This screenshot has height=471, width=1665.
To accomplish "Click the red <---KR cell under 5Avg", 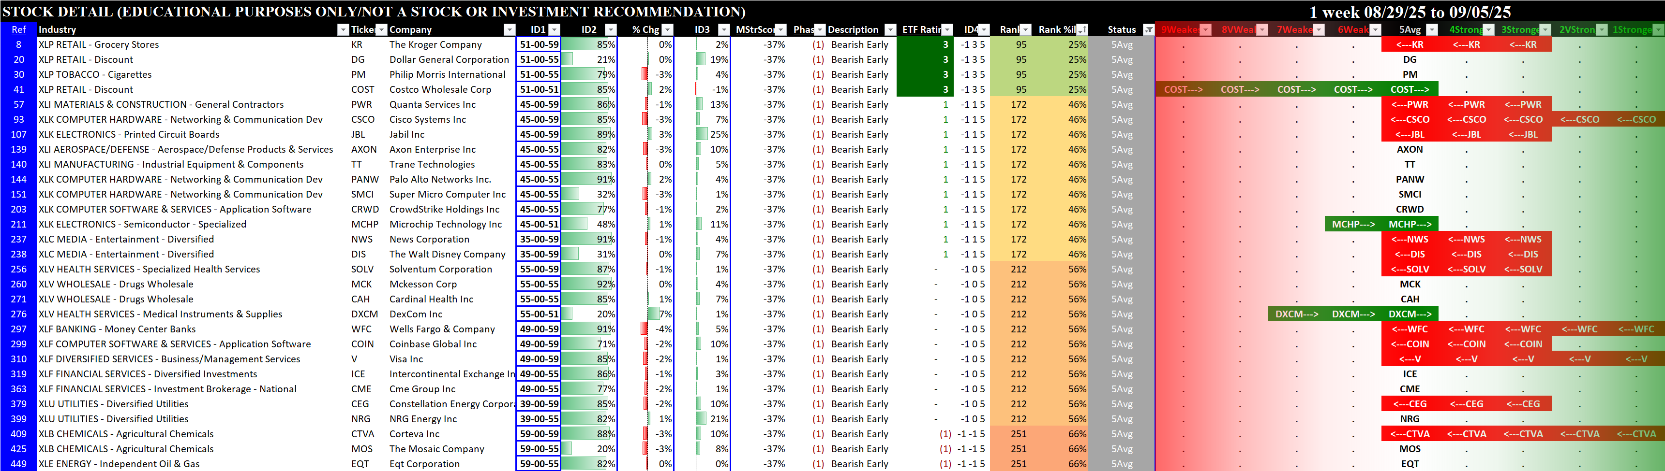I will click(1410, 44).
